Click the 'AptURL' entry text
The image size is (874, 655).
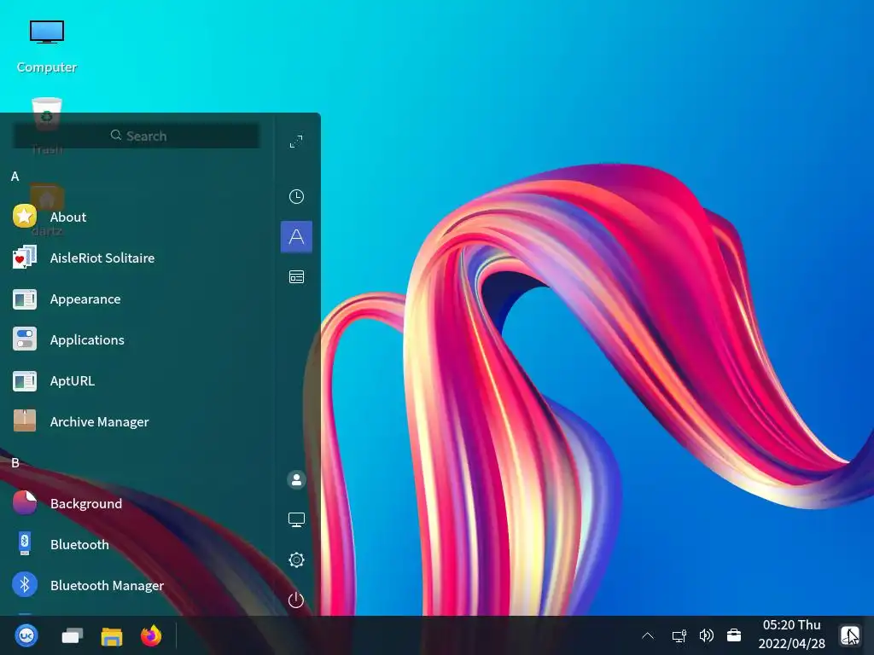click(x=73, y=381)
